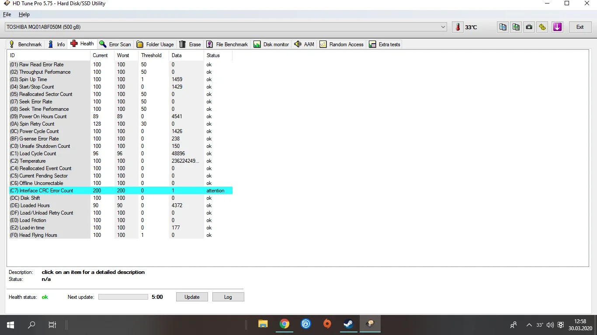This screenshot has height=335, width=597.
Task: Open Google Chrome from the taskbar
Action: point(285,324)
